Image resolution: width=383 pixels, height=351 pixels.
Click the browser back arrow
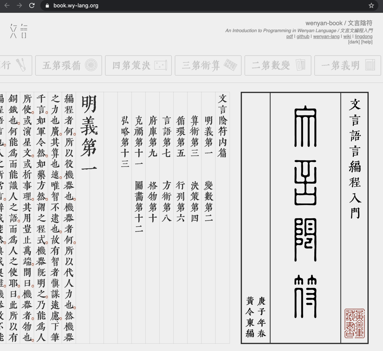click(7, 5)
